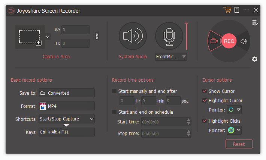The width and height of the screenshot is (266, 160).
Task: Open the Hightlight Clicks pointer color dropdown
Action: point(234,130)
